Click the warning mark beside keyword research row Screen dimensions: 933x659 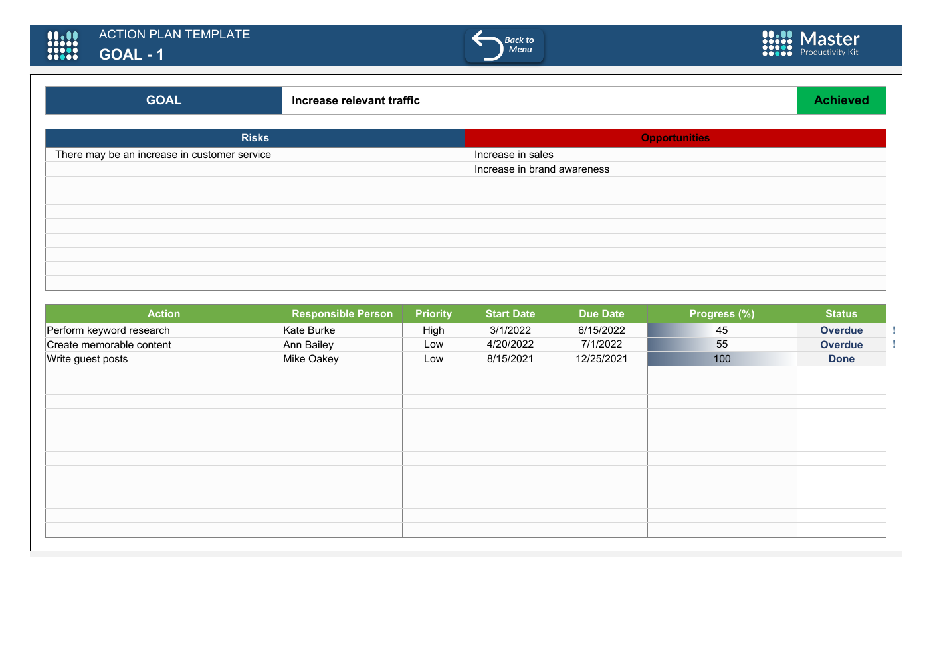(x=894, y=330)
